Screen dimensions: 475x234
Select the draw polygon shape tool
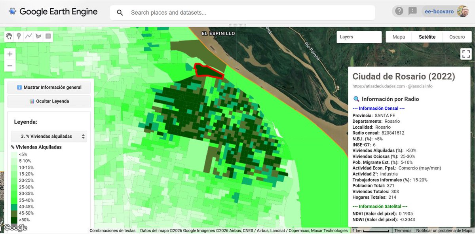point(38,36)
